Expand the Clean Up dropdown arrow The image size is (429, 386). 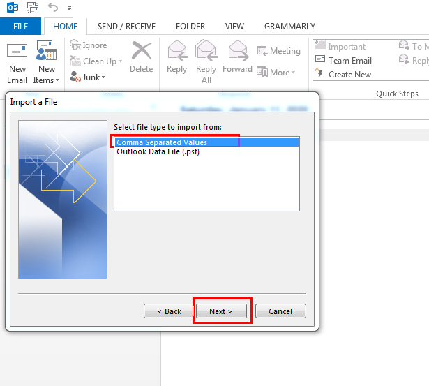click(120, 61)
